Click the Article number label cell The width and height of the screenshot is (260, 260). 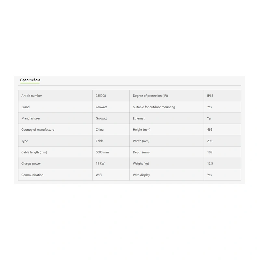pyautogui.click(x=32, y=96)
